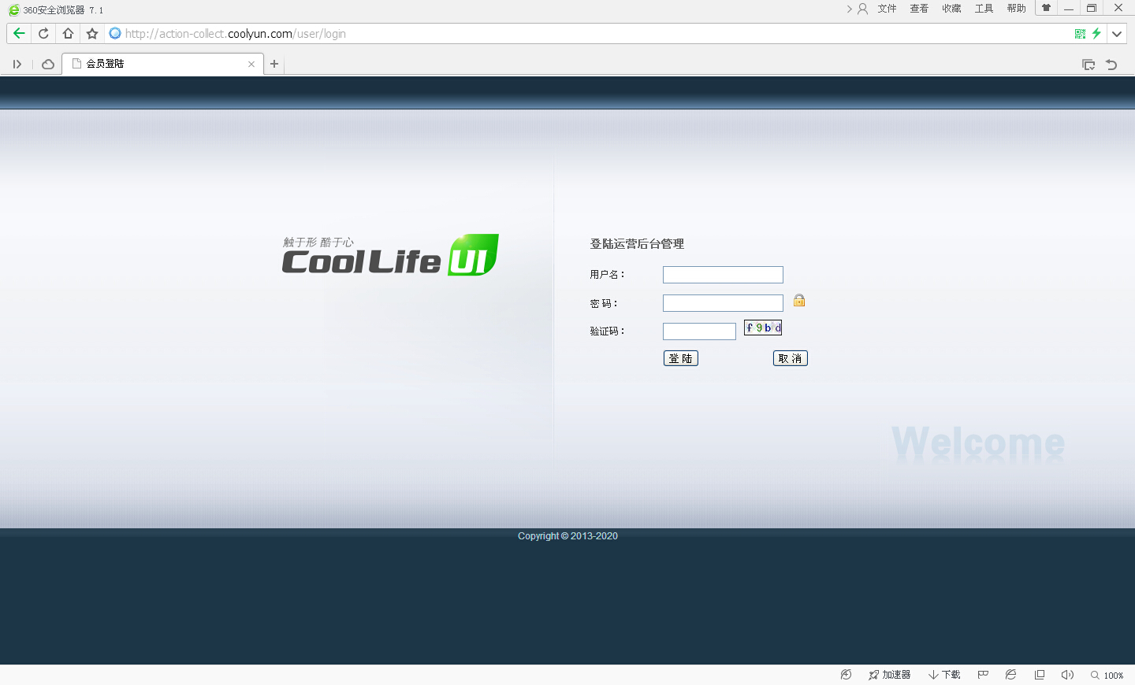Click the flag icon in the status bar
This screenshot has width=1135, height=685.
click(x=983, y=675)
